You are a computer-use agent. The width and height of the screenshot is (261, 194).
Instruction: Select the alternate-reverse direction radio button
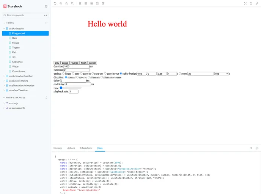click(x=102, y=77)
